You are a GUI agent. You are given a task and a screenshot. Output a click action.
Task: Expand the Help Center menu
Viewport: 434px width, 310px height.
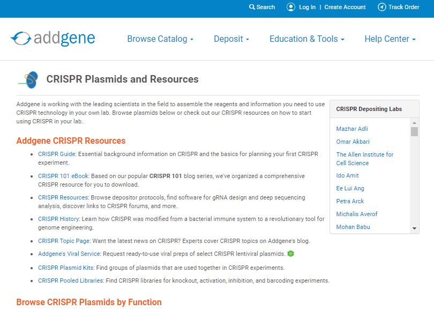(390, 39)
